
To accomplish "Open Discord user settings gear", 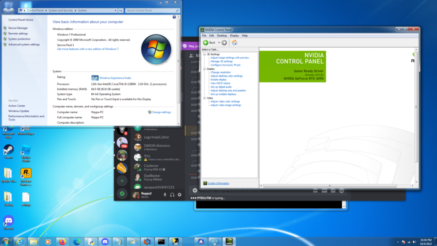I will click(x=179, y=194).
